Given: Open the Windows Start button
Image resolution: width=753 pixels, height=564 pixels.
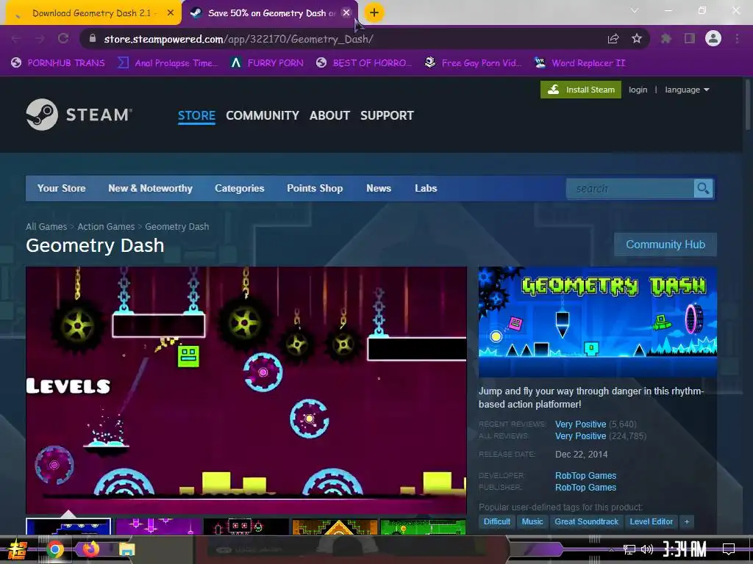Looking at the screenshot, I should (x=18, y=549).
